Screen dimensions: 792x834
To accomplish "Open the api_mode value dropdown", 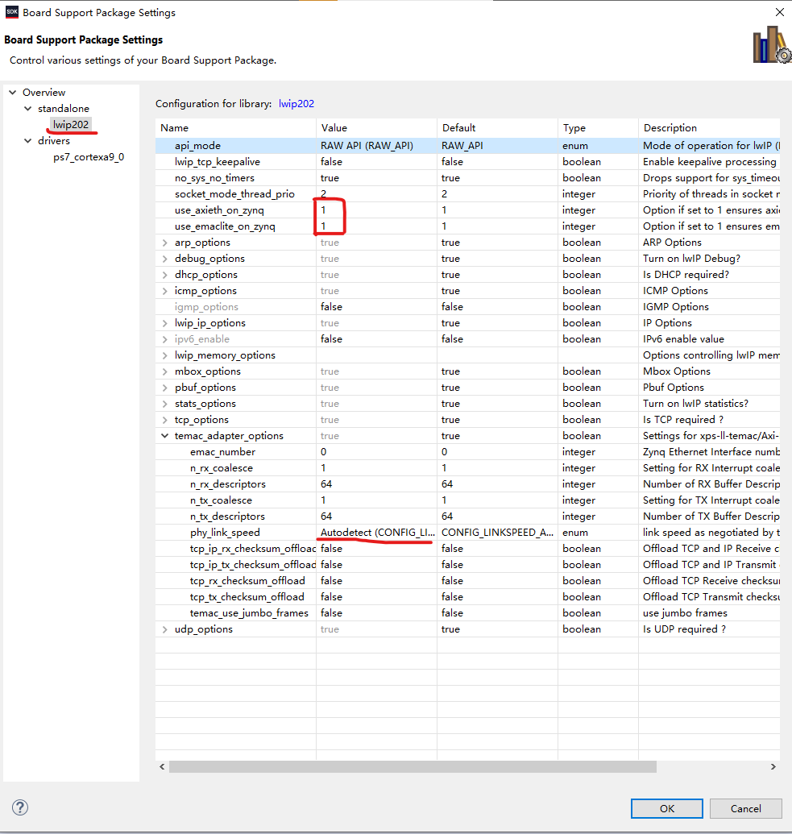I will click(x=375, y=146).
